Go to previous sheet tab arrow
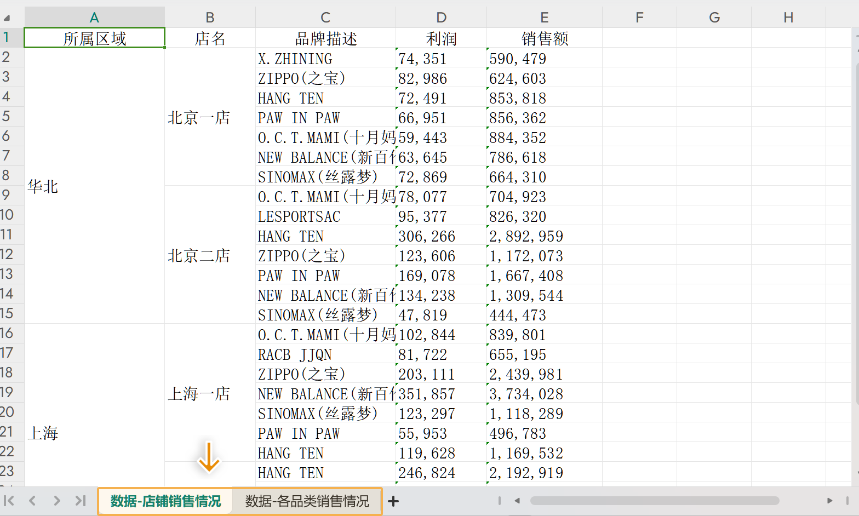This screenshot has height=516, width=859. (x=32, y=501)
